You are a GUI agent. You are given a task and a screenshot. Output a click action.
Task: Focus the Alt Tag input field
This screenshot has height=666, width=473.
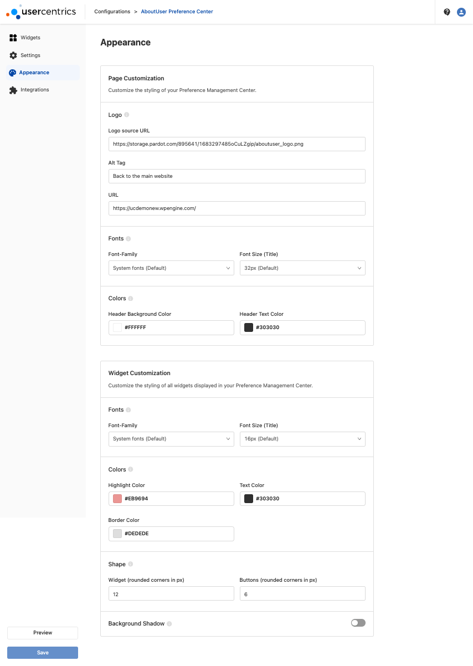(x=237, y=176)
